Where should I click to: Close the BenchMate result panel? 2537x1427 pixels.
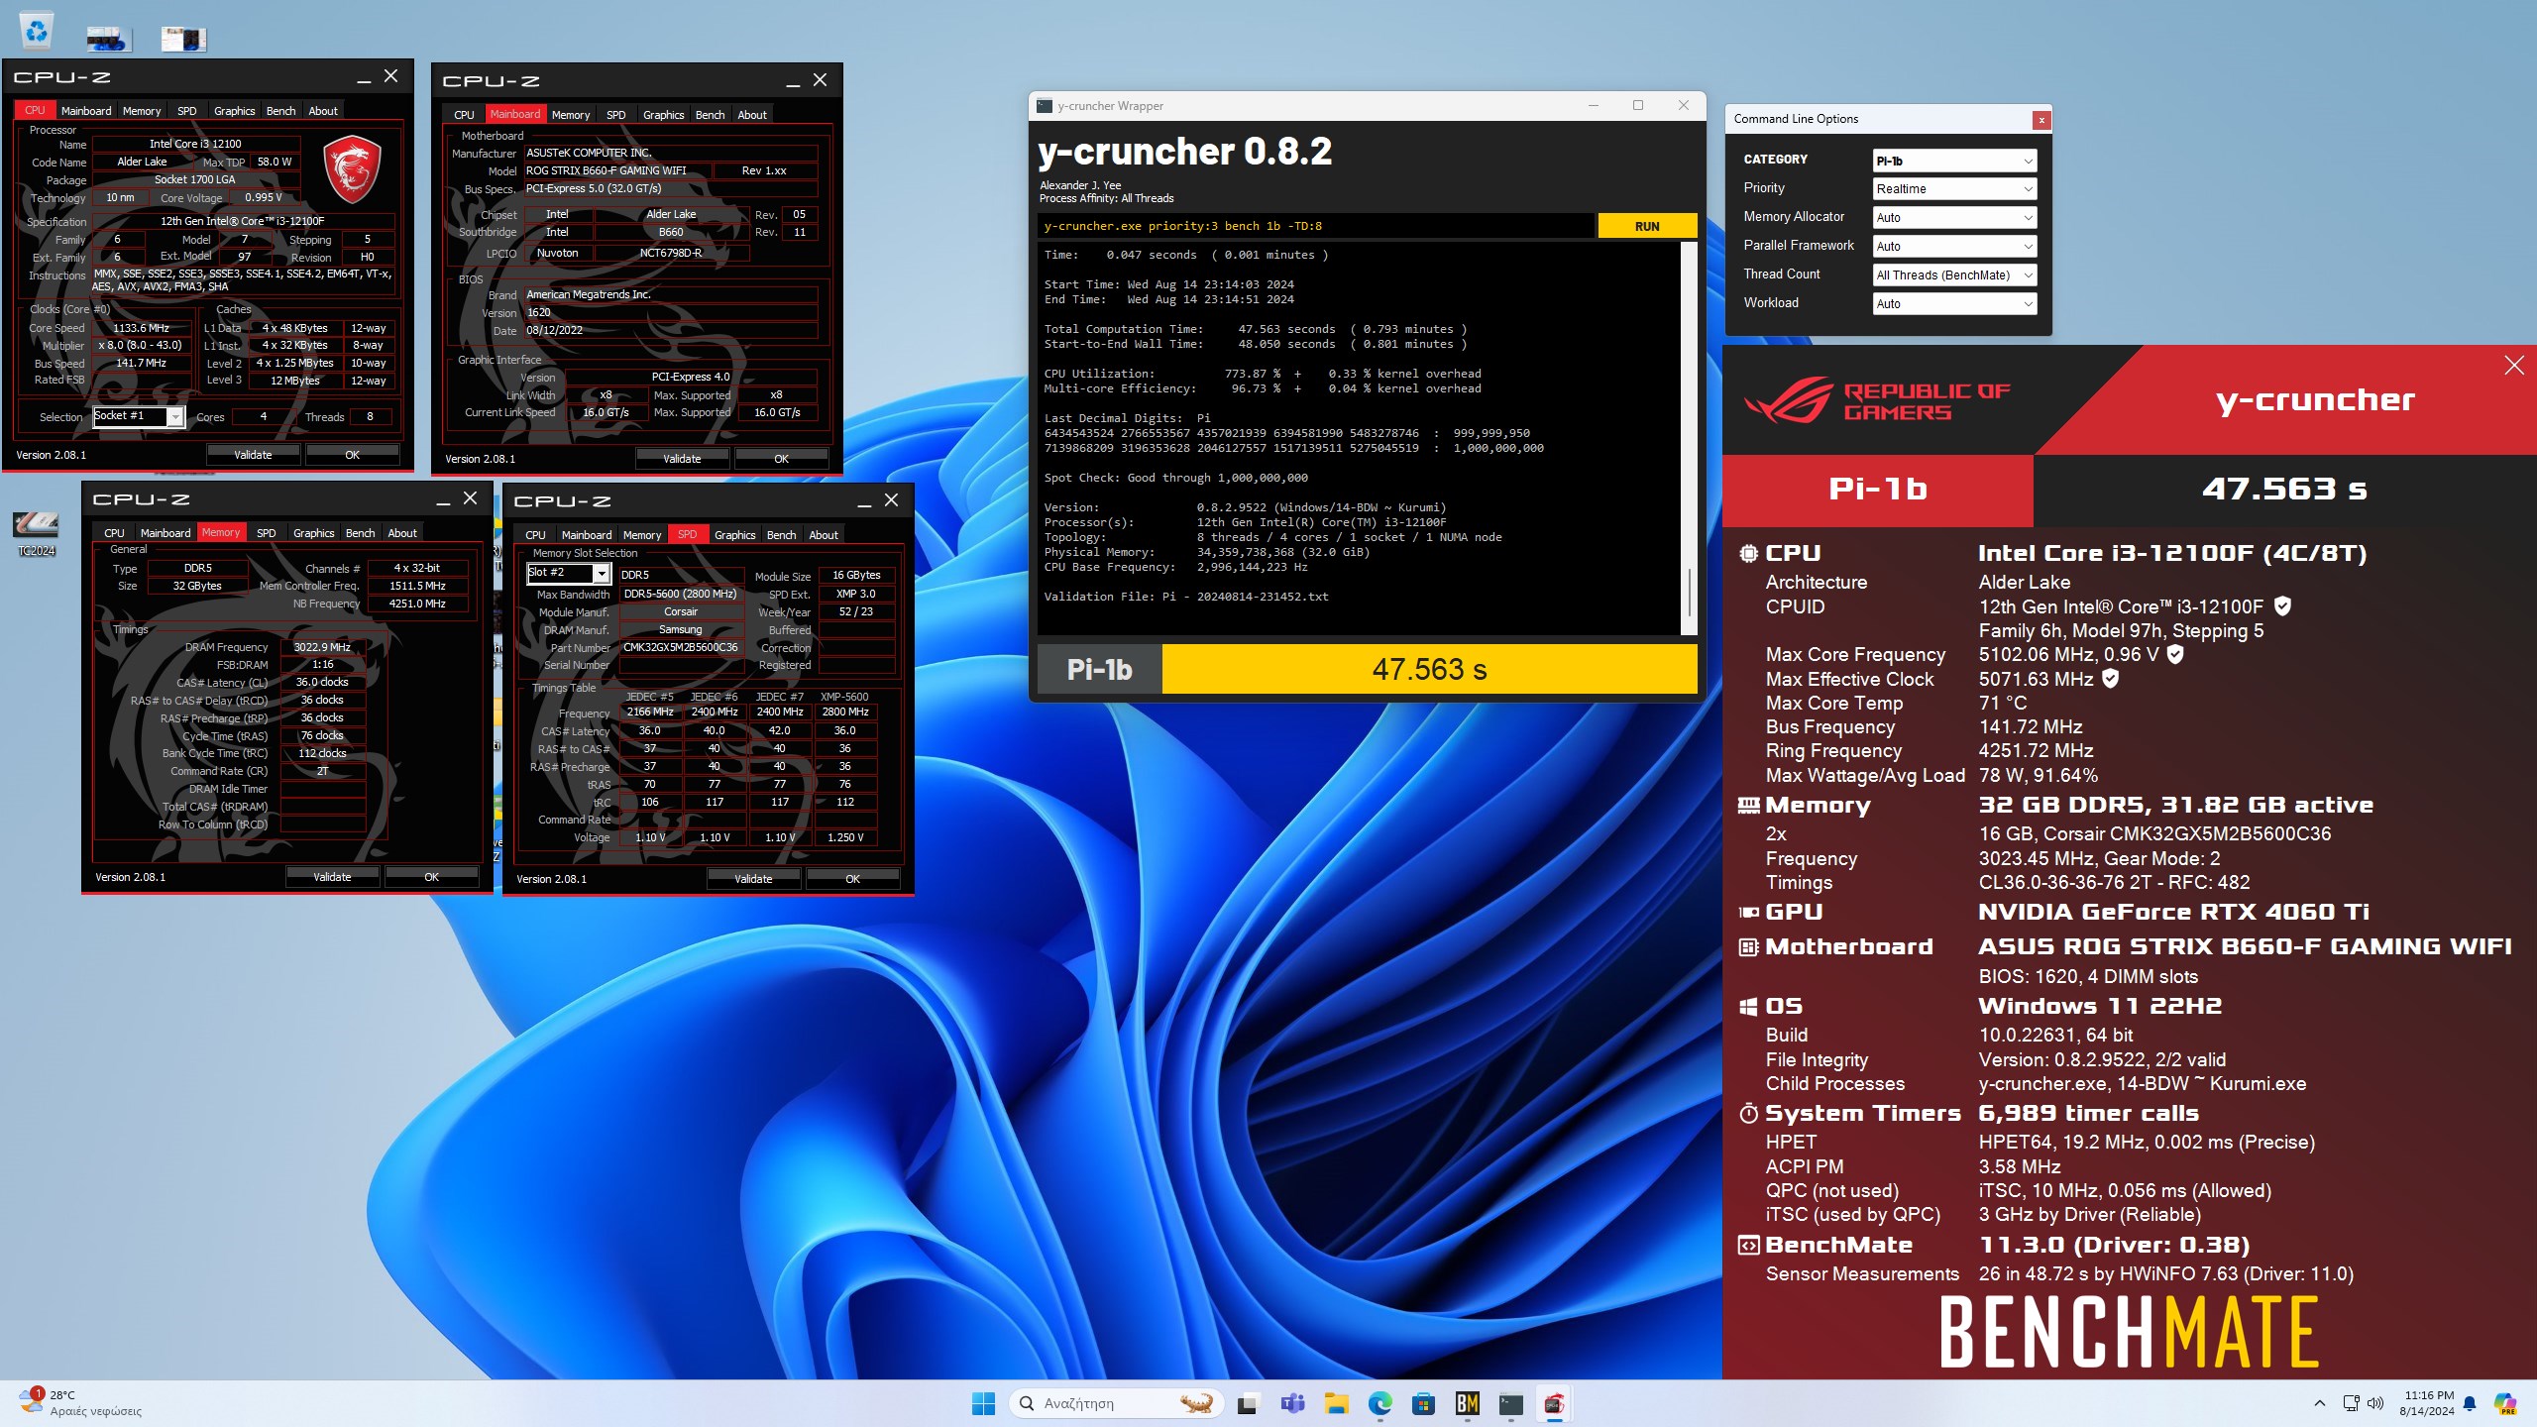[2514, 366]
